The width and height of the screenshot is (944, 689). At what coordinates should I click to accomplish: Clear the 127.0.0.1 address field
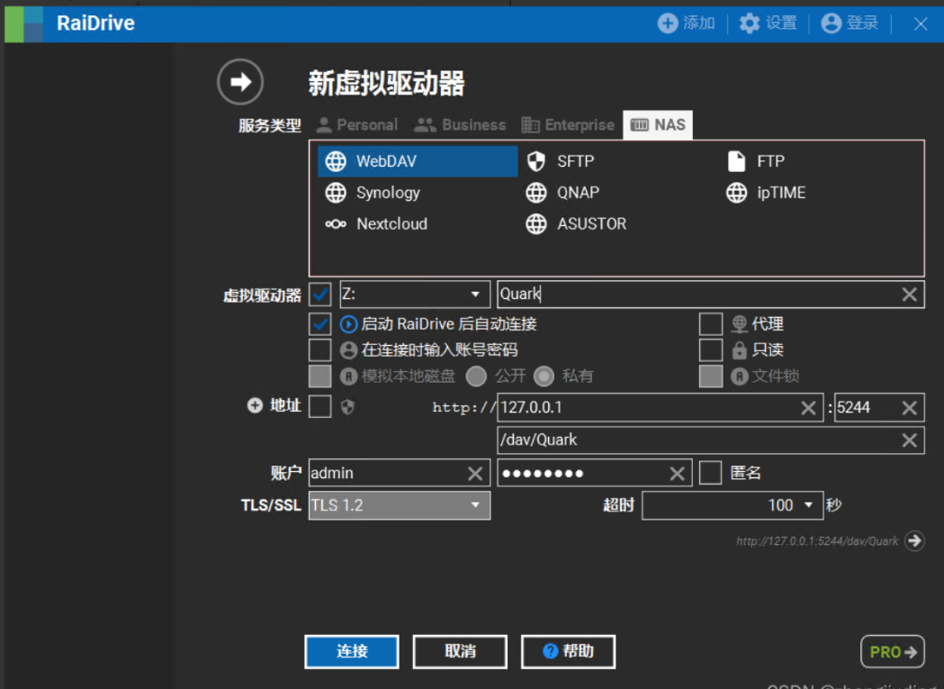[x=808, y=408]
